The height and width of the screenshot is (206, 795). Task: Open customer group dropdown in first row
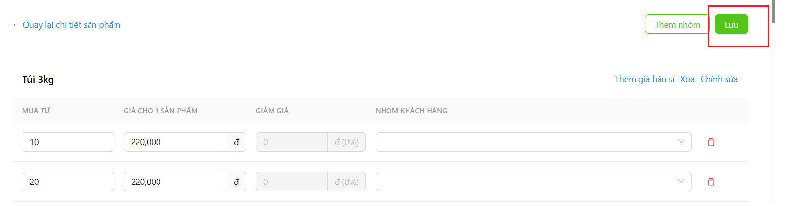[x=533, y=142]
